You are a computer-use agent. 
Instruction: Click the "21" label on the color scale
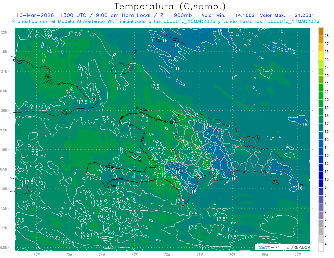327,92
